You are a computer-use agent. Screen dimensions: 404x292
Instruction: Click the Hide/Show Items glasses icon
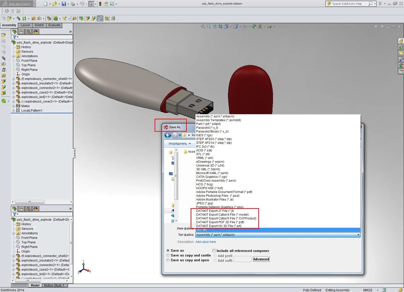244,26
